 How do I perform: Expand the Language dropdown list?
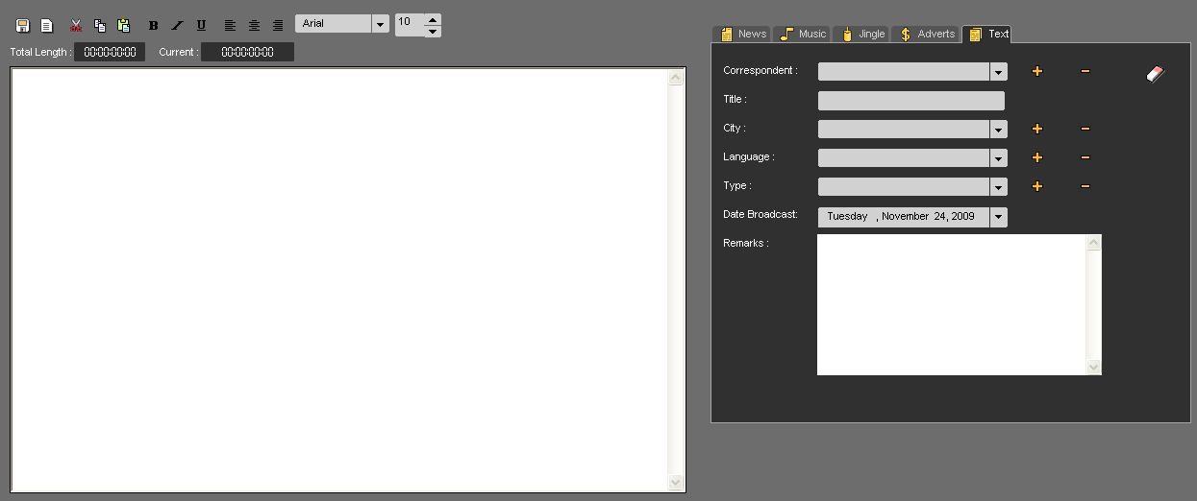click(999, 158)
